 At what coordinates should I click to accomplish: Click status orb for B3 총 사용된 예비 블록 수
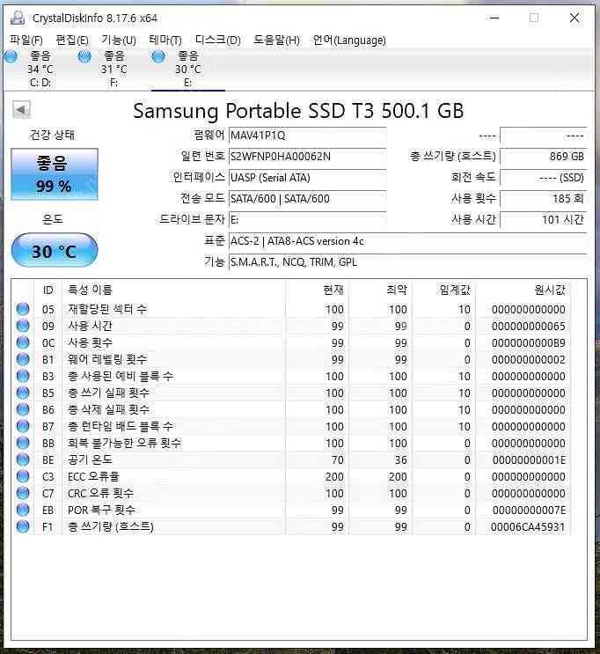[23, 376]
